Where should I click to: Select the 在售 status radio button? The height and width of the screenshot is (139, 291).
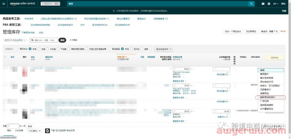[x=39, y=49]
